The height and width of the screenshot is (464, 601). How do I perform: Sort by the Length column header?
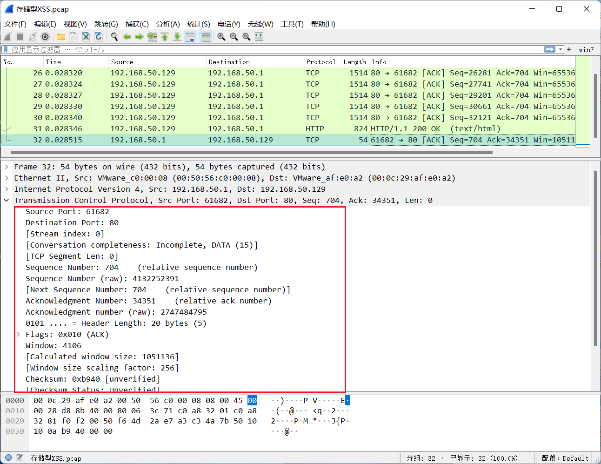[x=355, y=62]
